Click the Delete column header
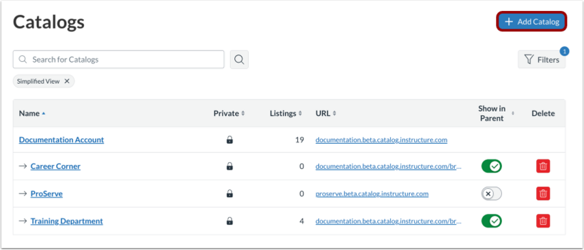This screenshot has width=584, height=250. click(543, 113)
